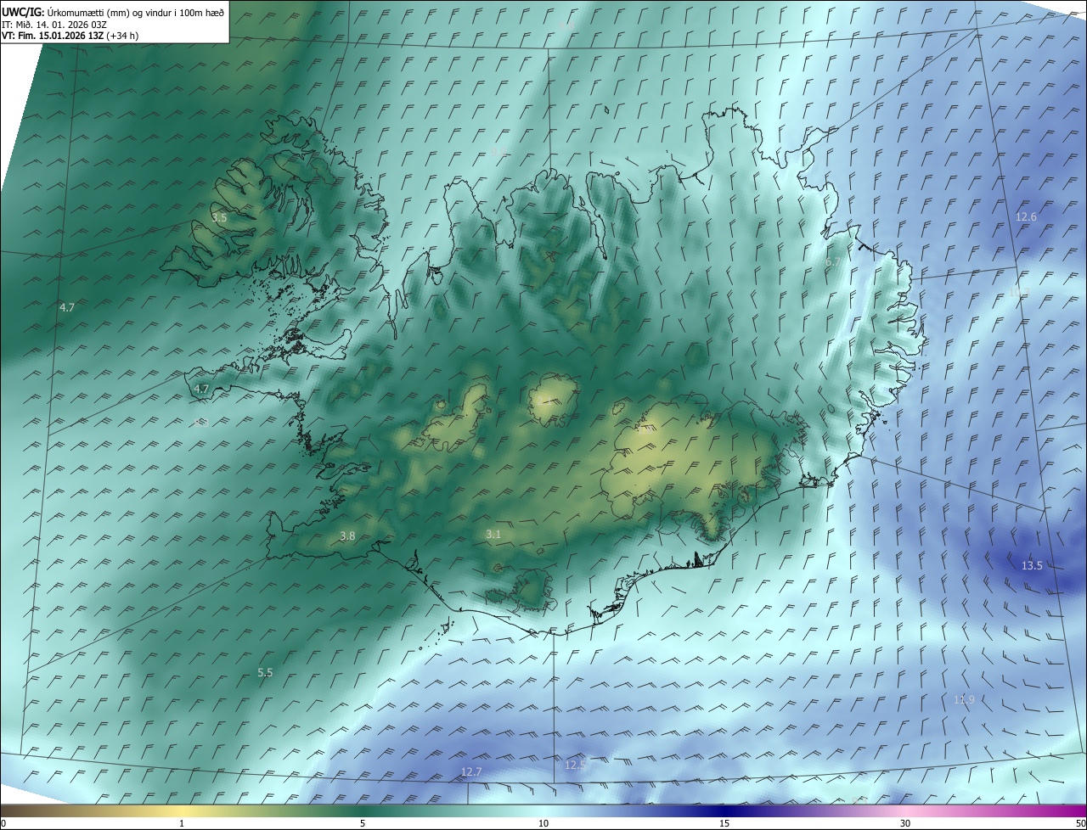This screenshot has width=1087, height=830.
Task: Click the legend tick label 0
Action: pos(3,824)
